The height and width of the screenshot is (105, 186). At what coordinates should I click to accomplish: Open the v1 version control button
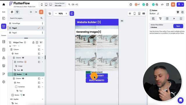tap(137, 5)
